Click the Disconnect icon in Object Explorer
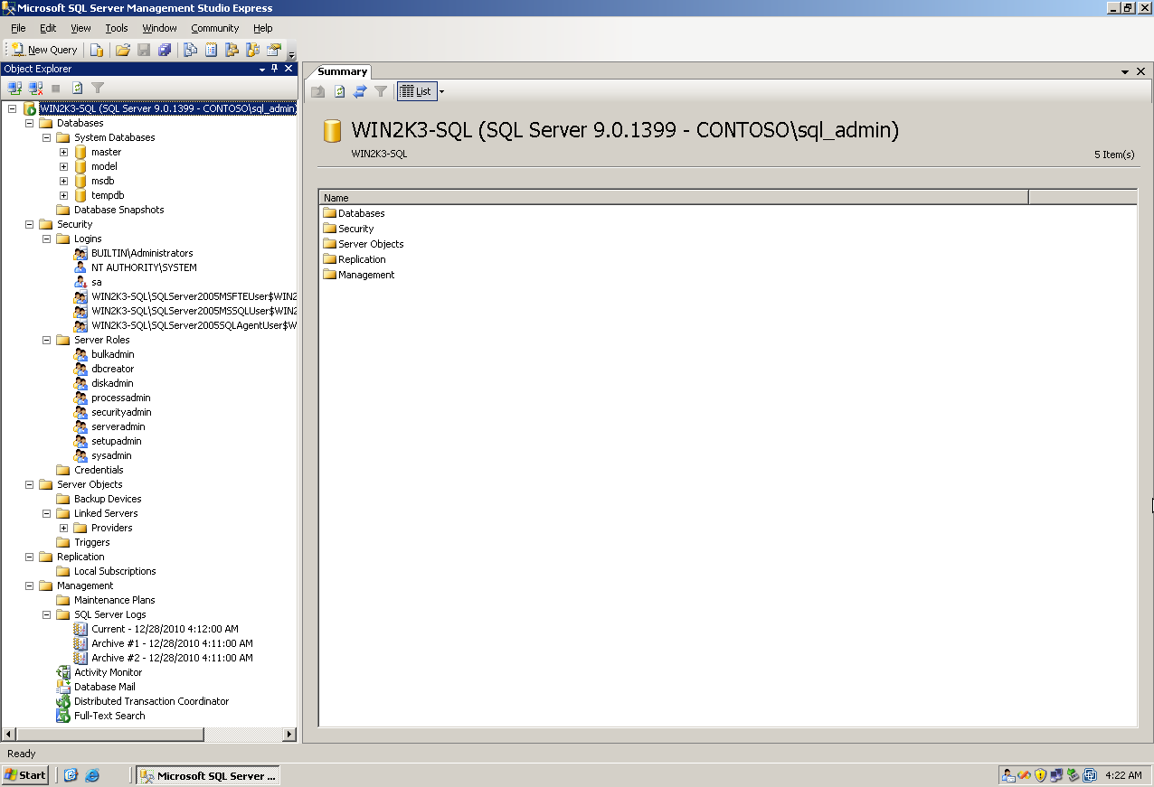This screenshot has height=787, width=1154. [35, 88]
